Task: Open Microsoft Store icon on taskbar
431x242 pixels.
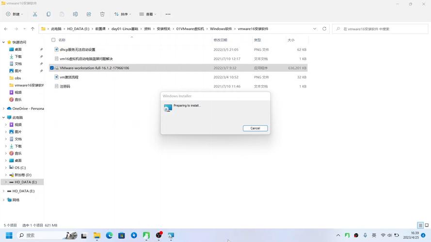Action: click(x=122, y=235)
